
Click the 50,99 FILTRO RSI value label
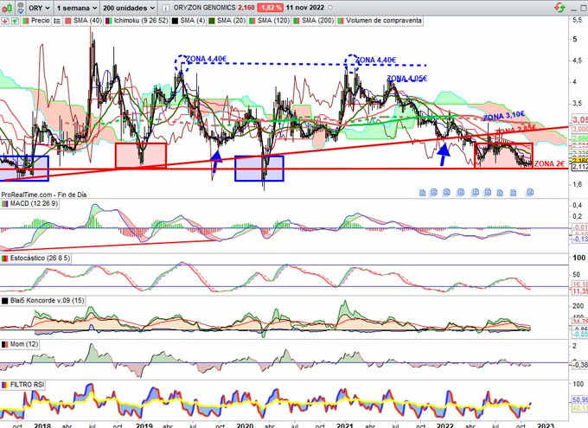pyautogui.click(x=579, y=399)
